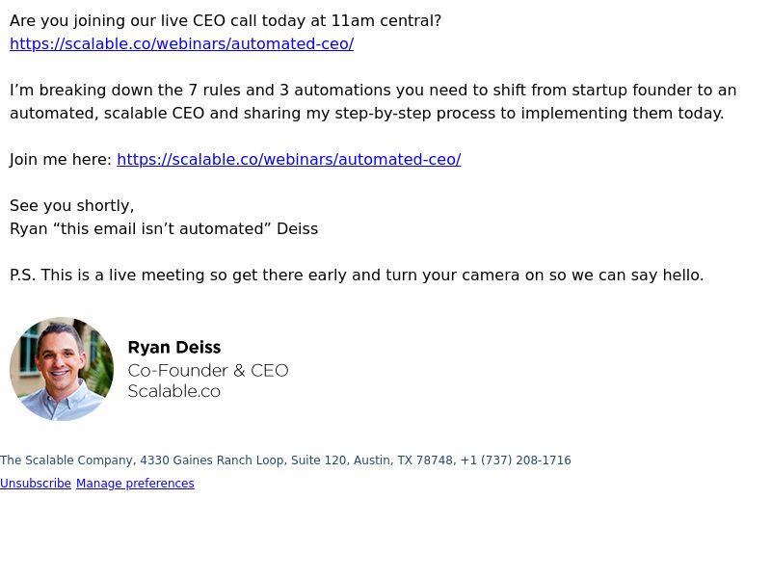This screenshot has width=771, height=578.
Task: Click the 'automated, scalable CEO and sharing' line
Action: [367, 113]
